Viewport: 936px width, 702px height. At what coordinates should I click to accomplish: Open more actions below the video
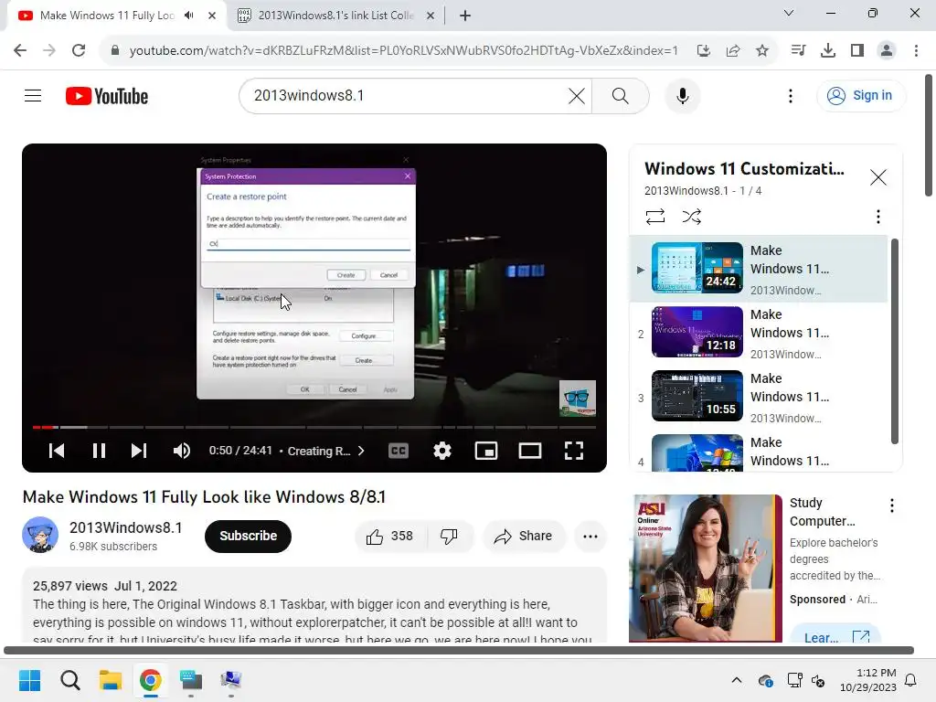[590, 536]
